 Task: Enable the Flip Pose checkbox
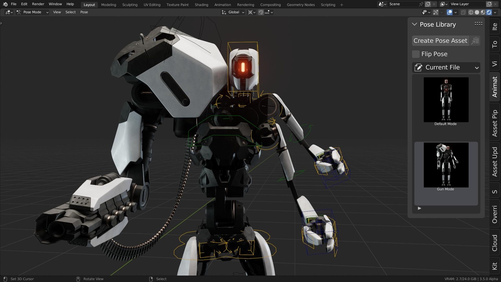pyautogui.click(x=416, y=54)
